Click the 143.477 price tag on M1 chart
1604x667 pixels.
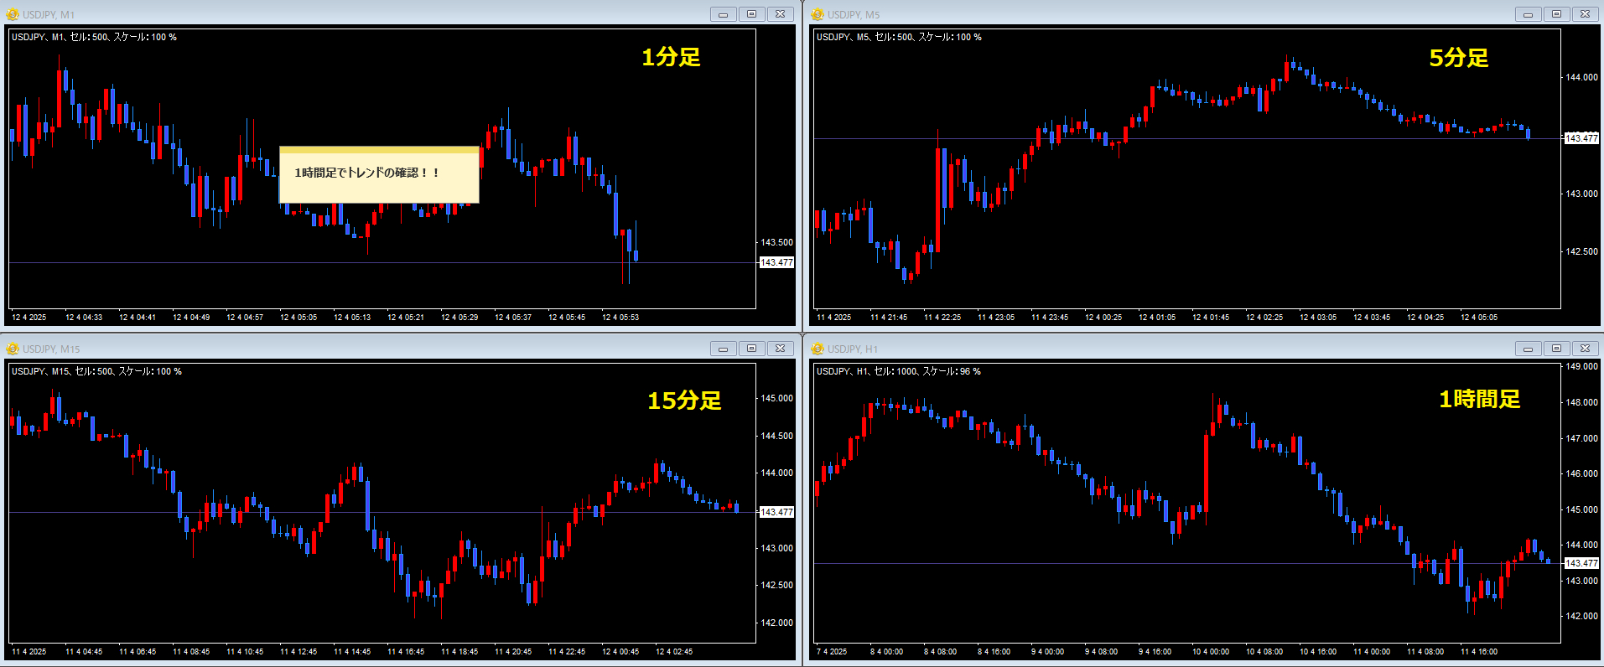[x=776, y=262]
